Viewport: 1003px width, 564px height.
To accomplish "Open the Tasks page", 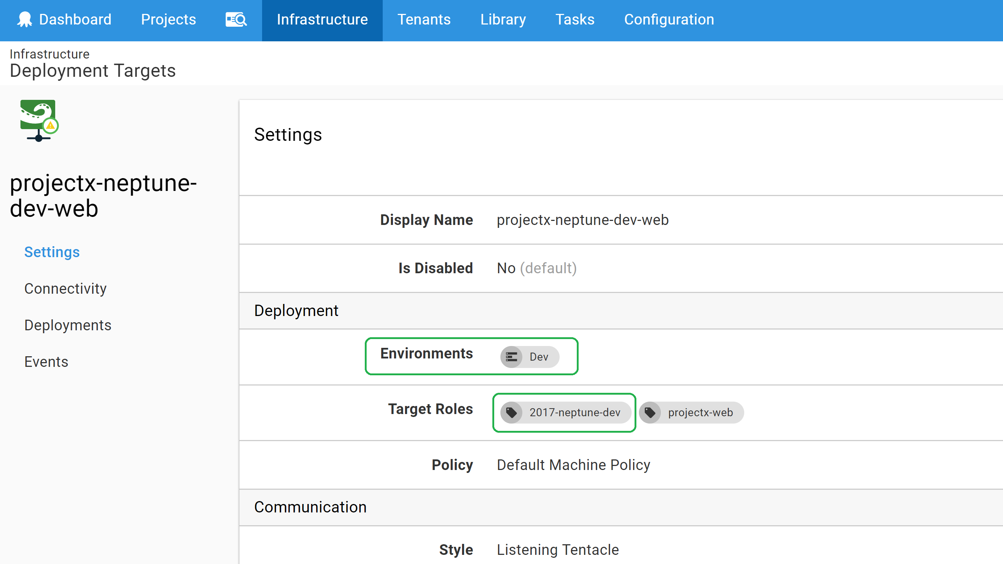I will click(575, 19).
